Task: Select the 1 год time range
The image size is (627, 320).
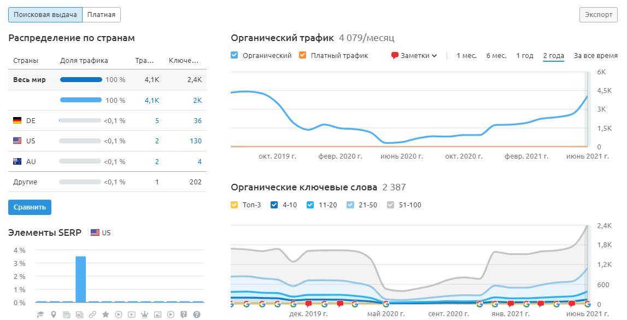Action: coord(525,55)
